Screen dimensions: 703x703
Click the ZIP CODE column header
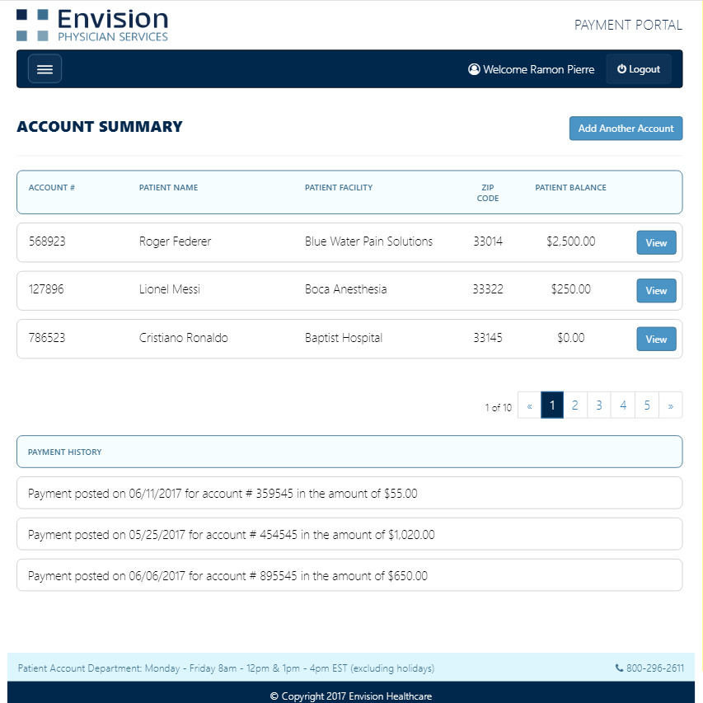488,193
